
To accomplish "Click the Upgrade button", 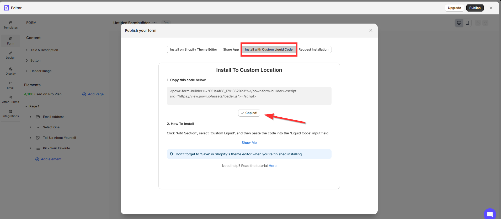I will click(454, 8).
